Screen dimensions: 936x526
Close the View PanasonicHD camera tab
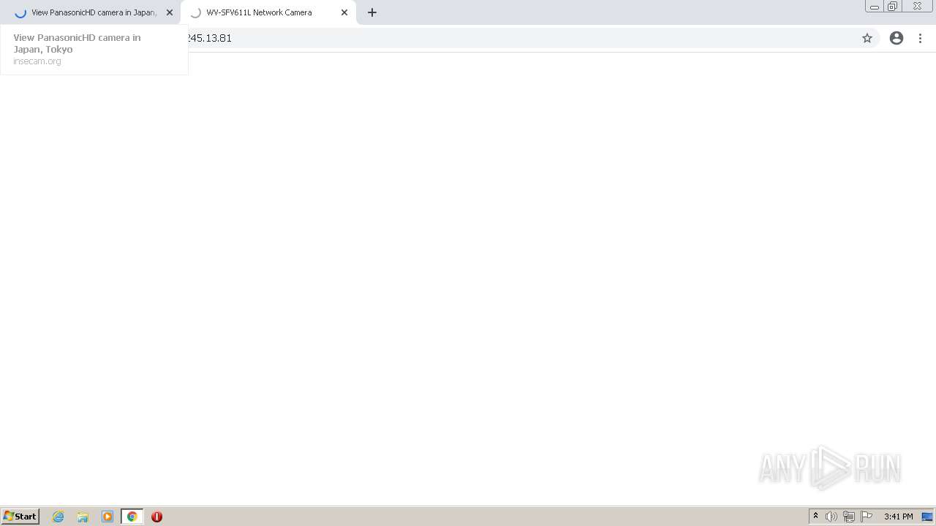170,12
